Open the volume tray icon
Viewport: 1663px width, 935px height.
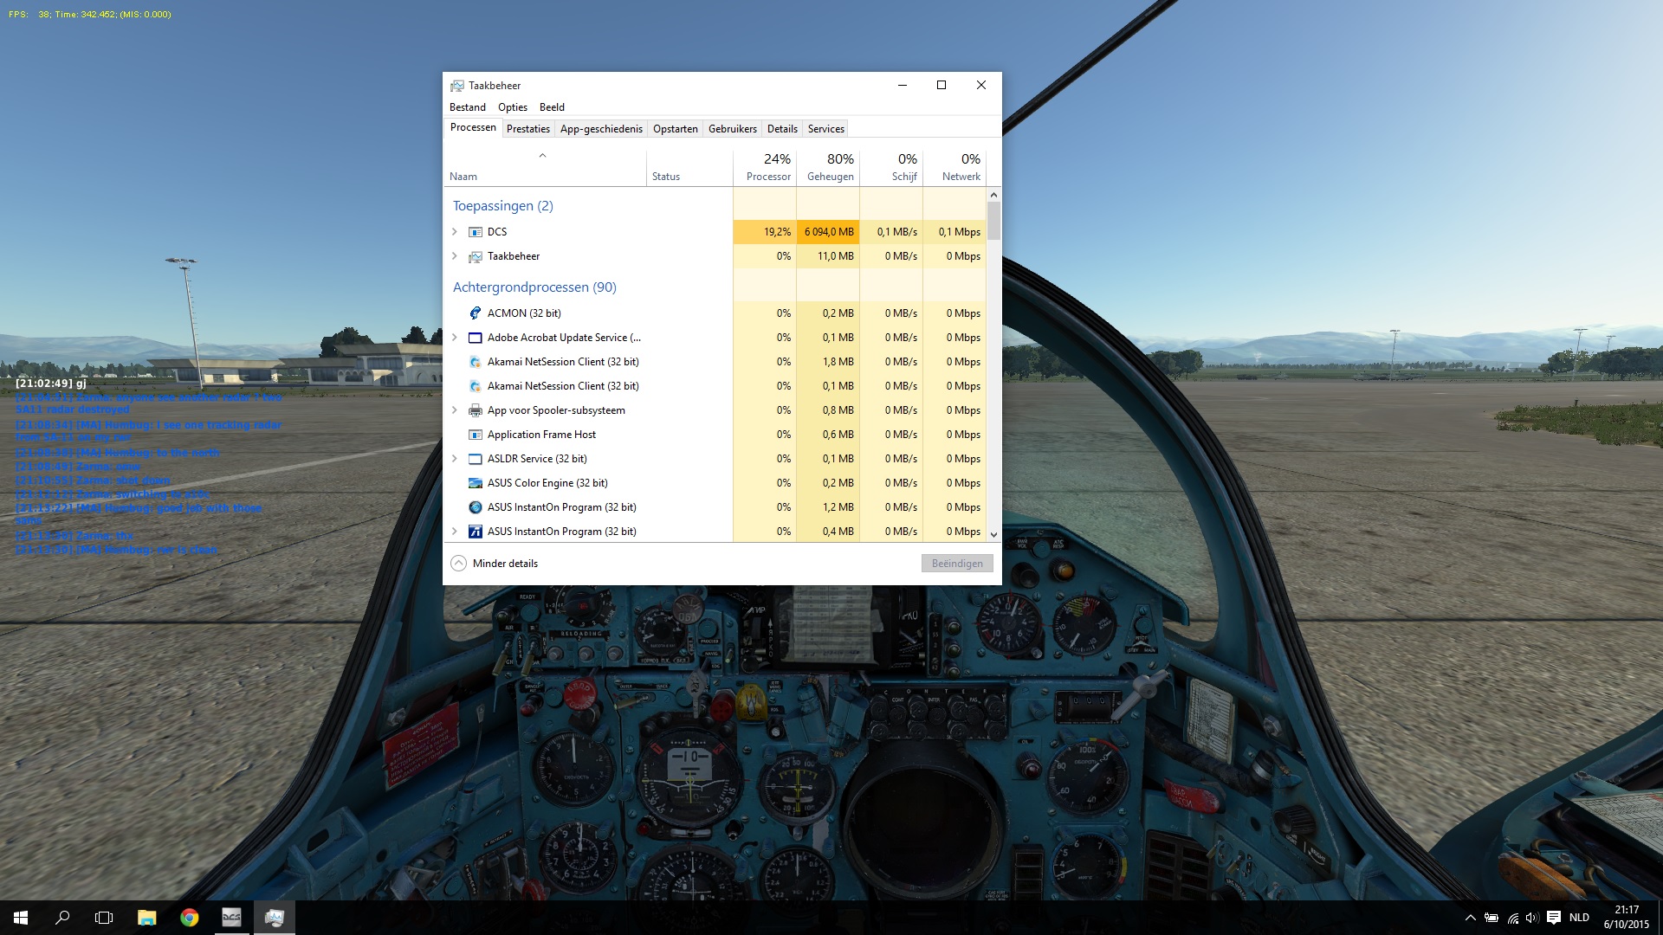1532,918
